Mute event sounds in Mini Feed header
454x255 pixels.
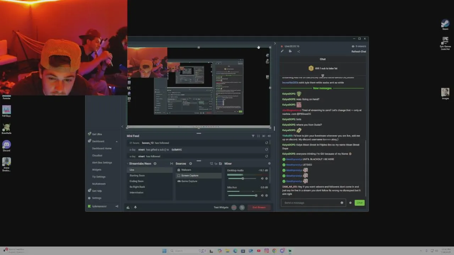coord(269,136)
